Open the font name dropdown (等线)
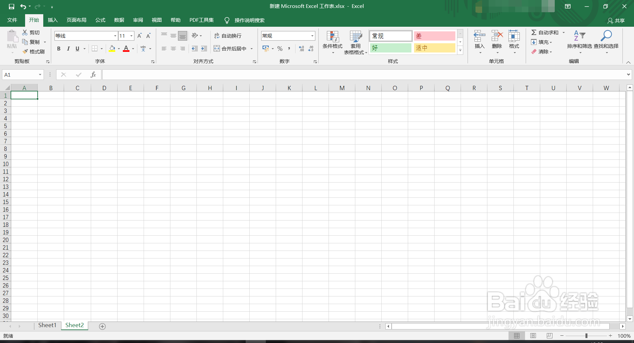Screen dimensions: 634x343 point(115,36)
